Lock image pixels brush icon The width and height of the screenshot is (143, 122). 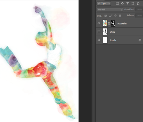point(111,16)
